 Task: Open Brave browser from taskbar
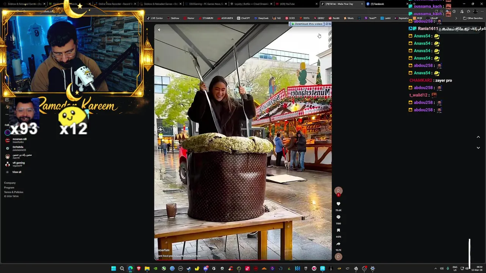pos(139,268)
